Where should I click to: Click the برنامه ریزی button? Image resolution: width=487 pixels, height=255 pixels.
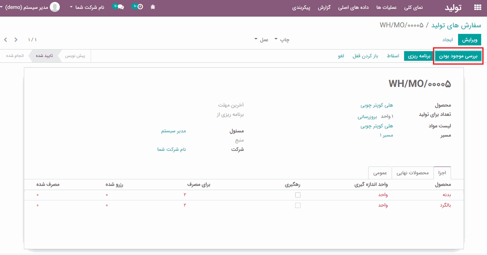click(419, 56)
